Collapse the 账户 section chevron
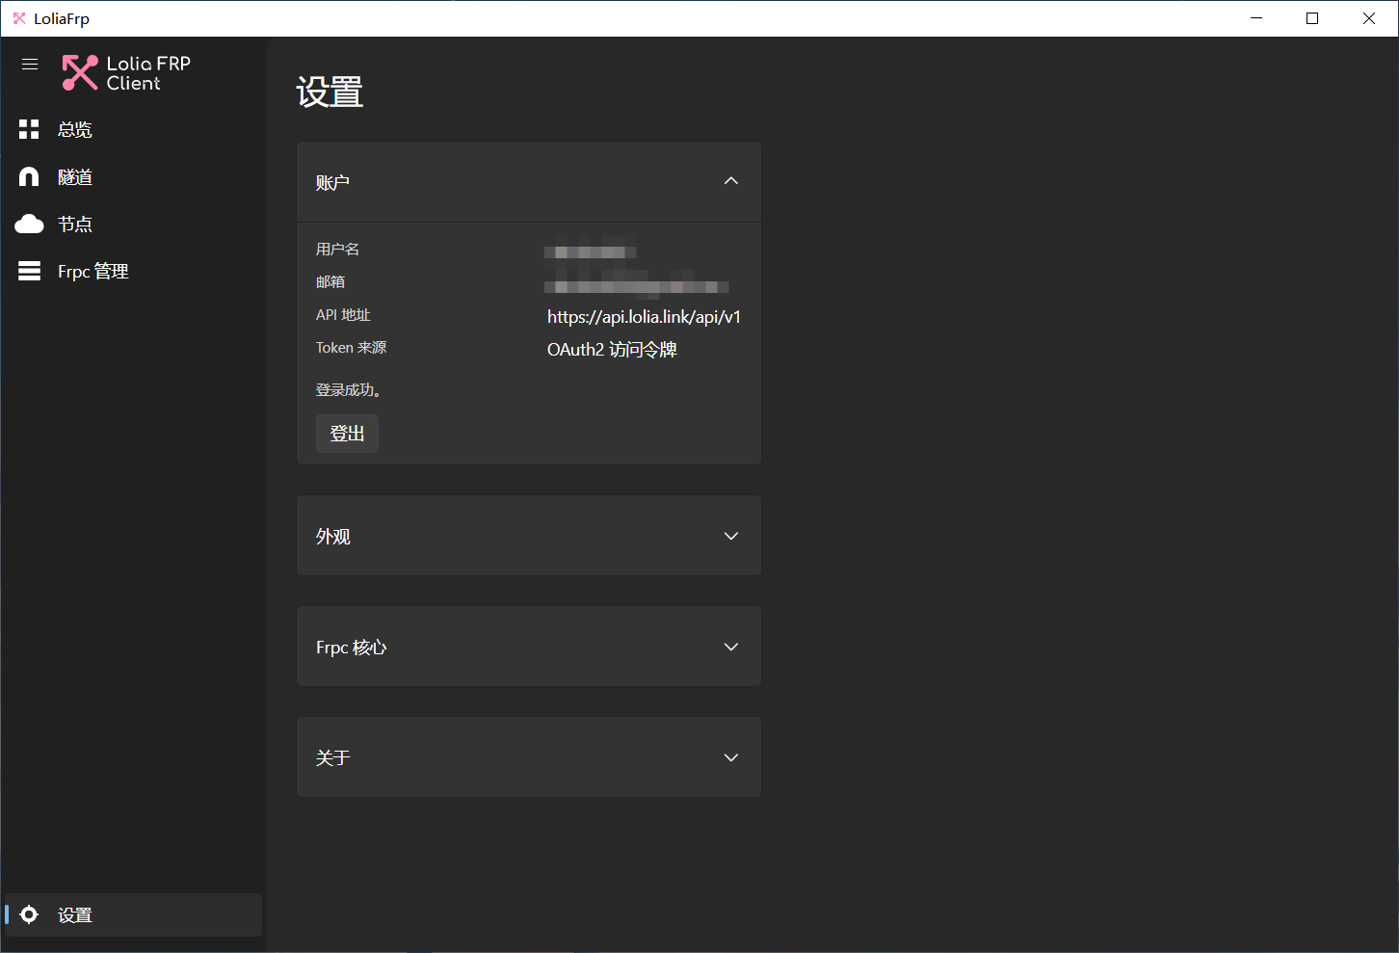1399x953 pixels. 731,181
